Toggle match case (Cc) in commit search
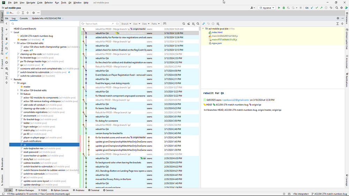 (x=118, y=24)
